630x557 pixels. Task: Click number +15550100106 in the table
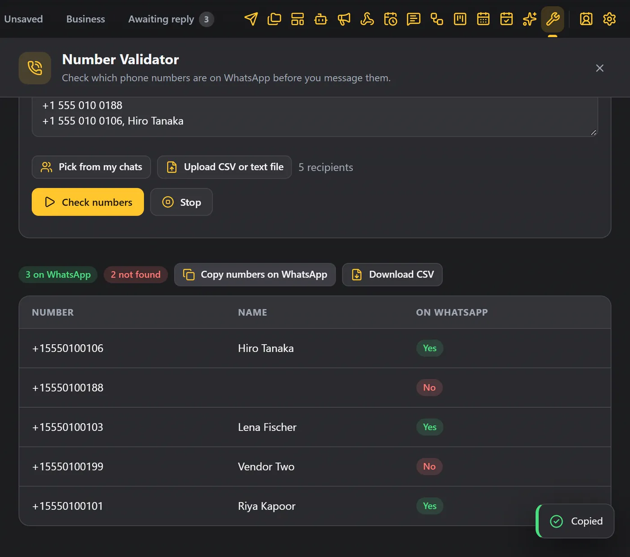tap(67, 348)
